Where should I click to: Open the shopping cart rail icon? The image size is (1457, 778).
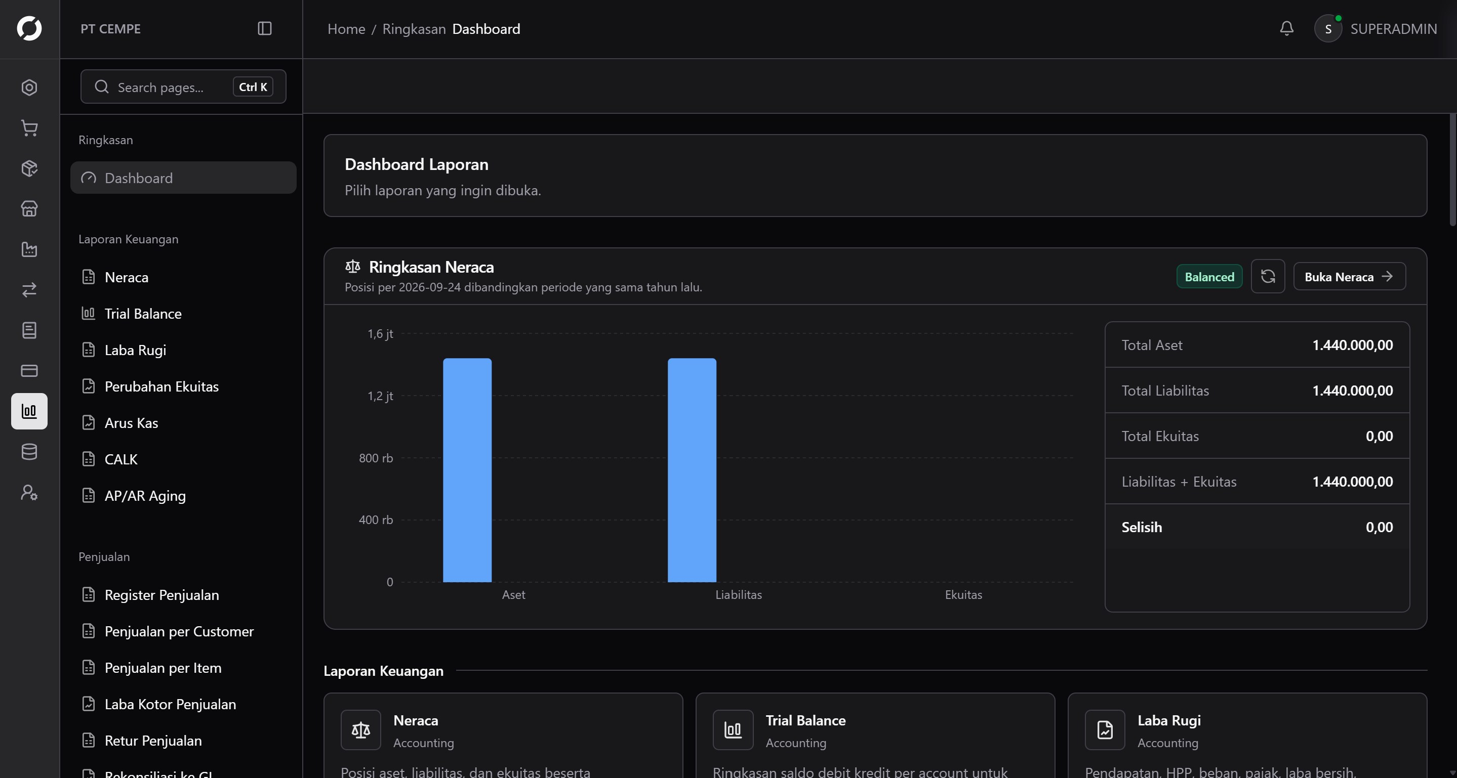[x=29, y=128]
